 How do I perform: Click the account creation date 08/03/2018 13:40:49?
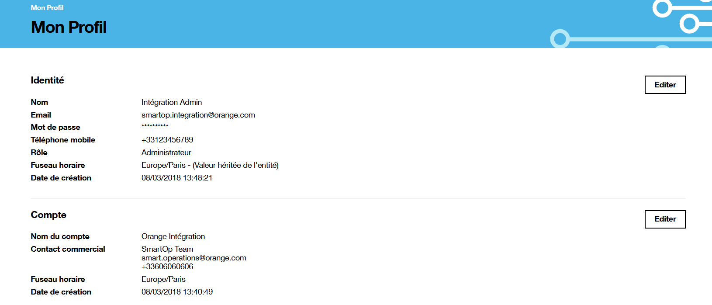click(177, 292)
